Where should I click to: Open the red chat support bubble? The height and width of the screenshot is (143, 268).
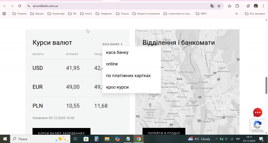tap(258, 112)
